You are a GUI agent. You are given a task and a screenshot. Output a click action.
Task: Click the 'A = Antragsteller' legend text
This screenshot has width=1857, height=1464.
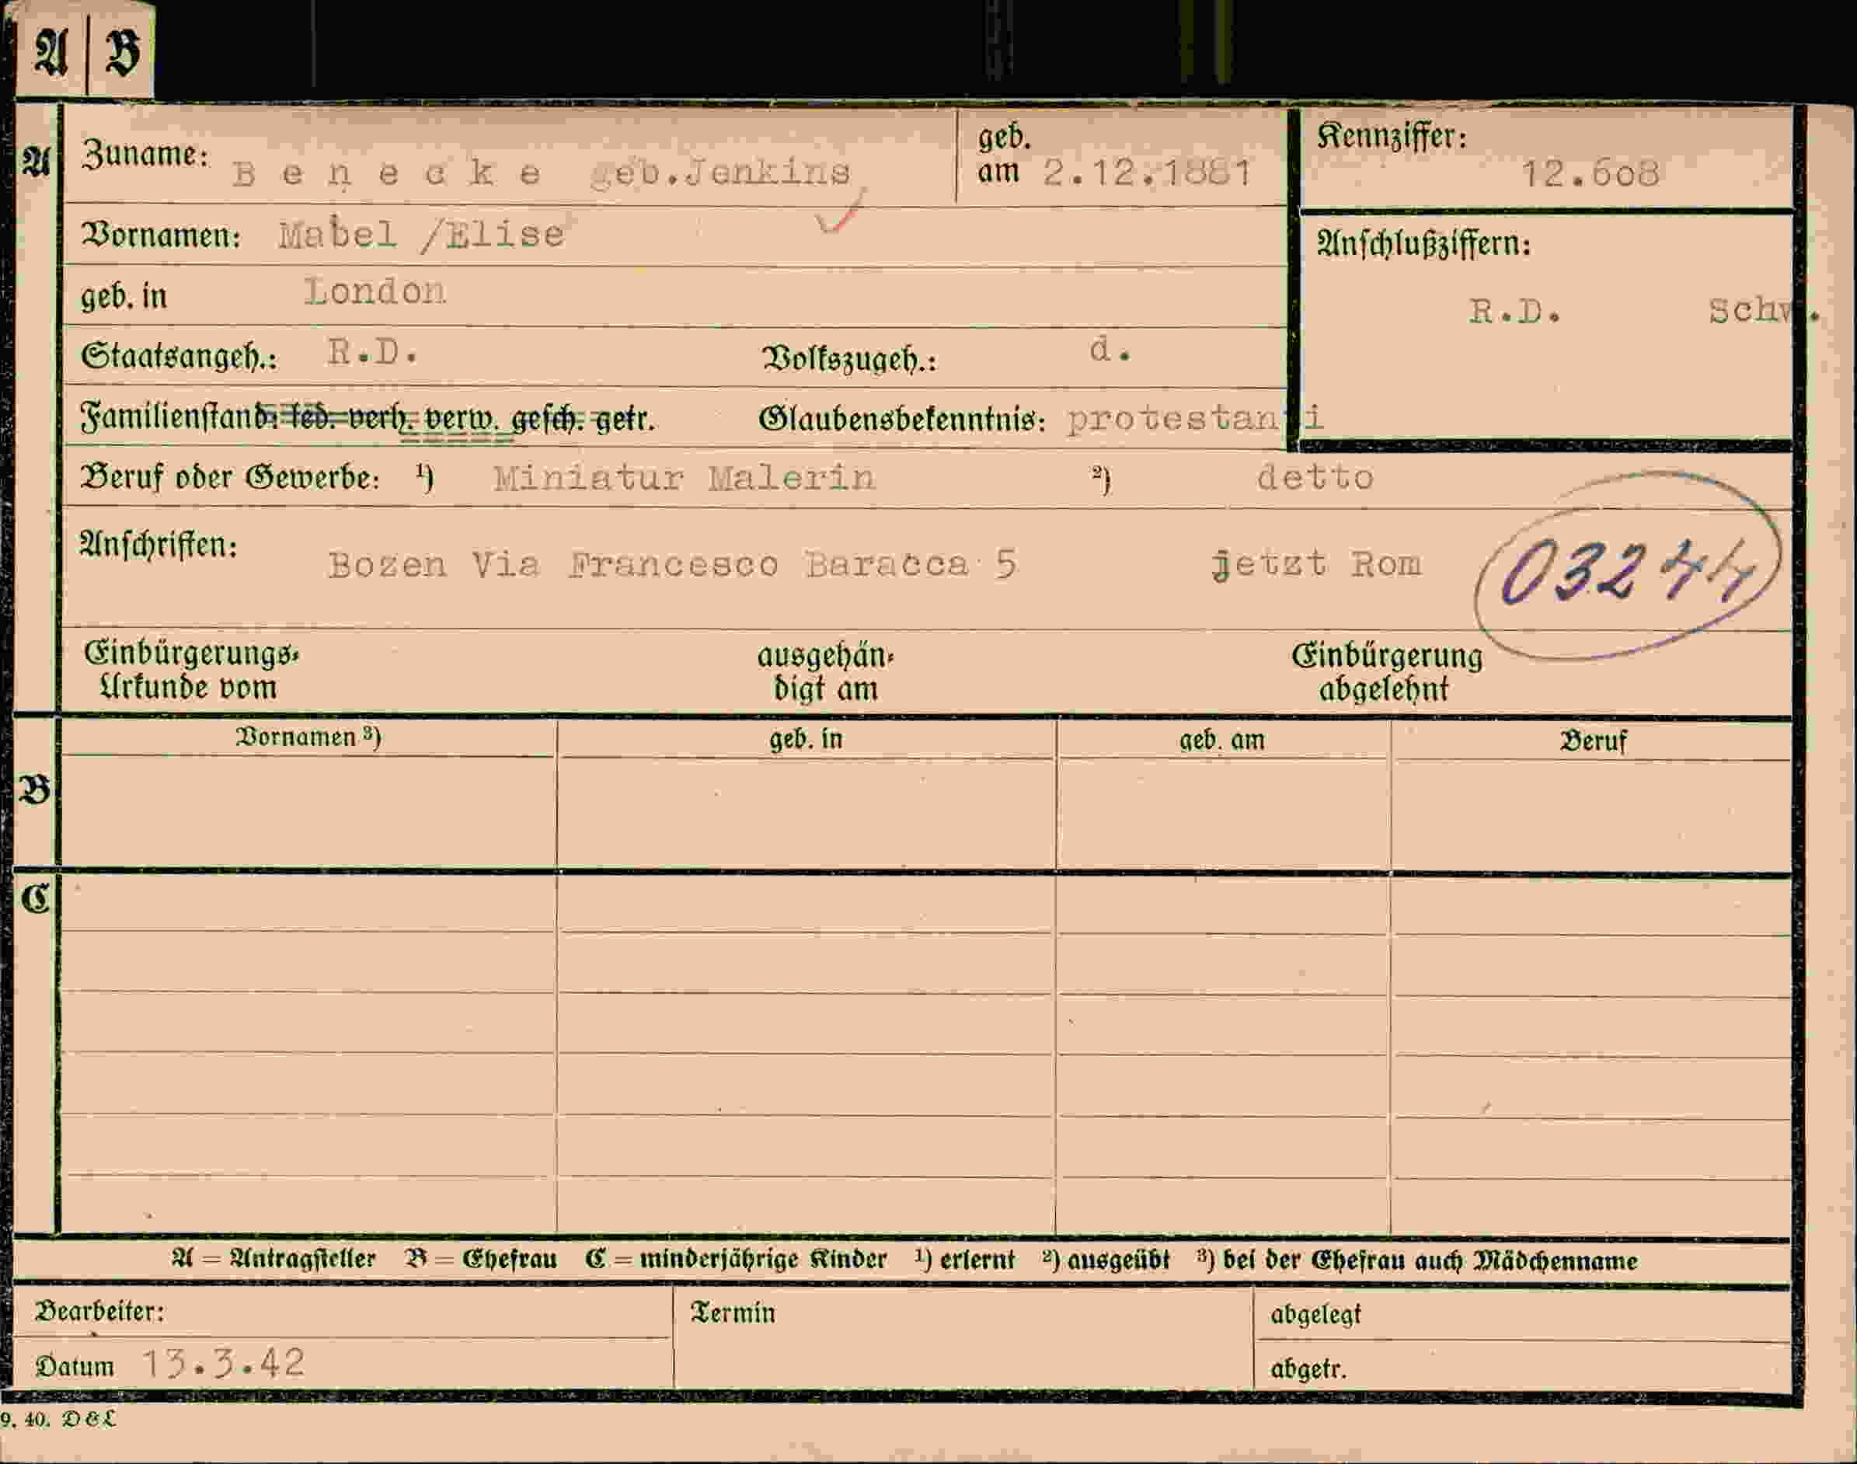tap(273, 1259)
